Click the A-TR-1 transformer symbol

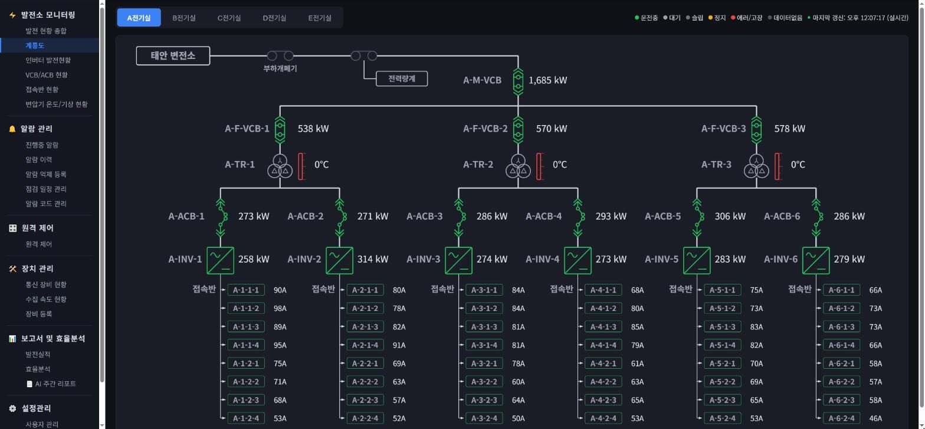coord(280,166)
